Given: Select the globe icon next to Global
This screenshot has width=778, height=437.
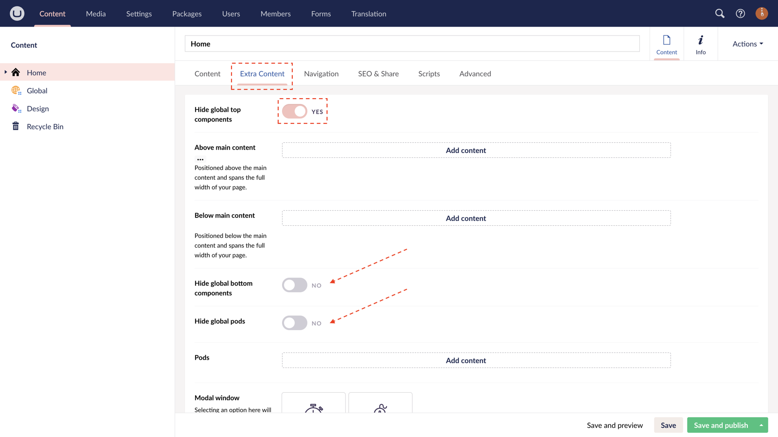Looking at the screenshot, I should pos(16,90).
